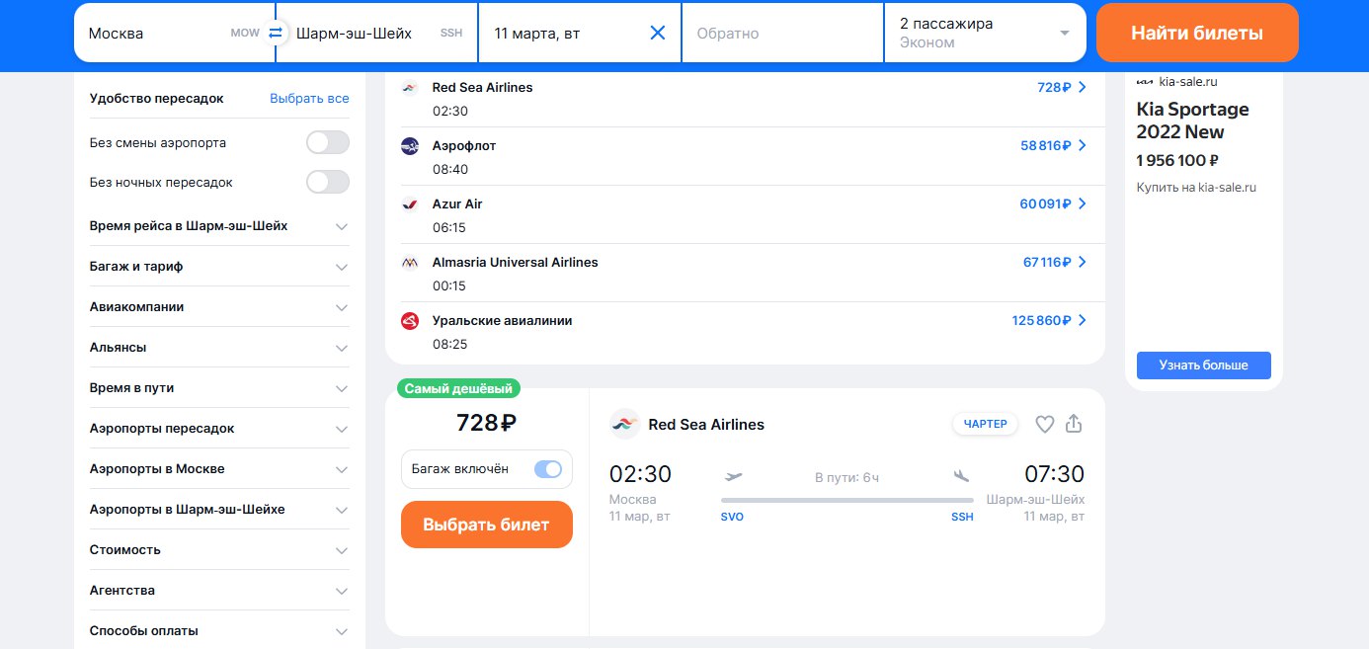1369x649 pixels.
Task: Expand the Airlines filter section
Action: (219, 307)
